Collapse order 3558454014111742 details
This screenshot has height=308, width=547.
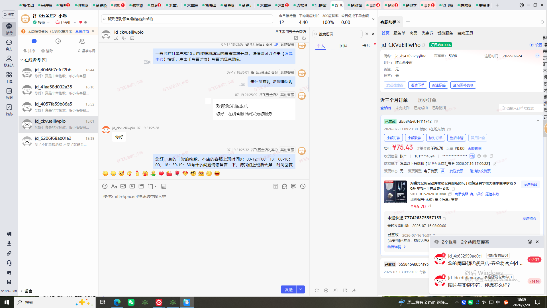pyautogui.click(x=538, y=121)
